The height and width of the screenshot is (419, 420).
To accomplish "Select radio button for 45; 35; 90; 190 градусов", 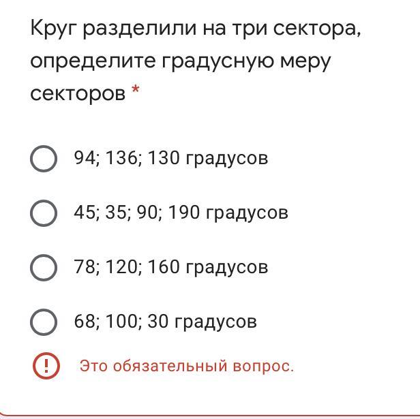I will pyautogui.click(x=44, y=213).
